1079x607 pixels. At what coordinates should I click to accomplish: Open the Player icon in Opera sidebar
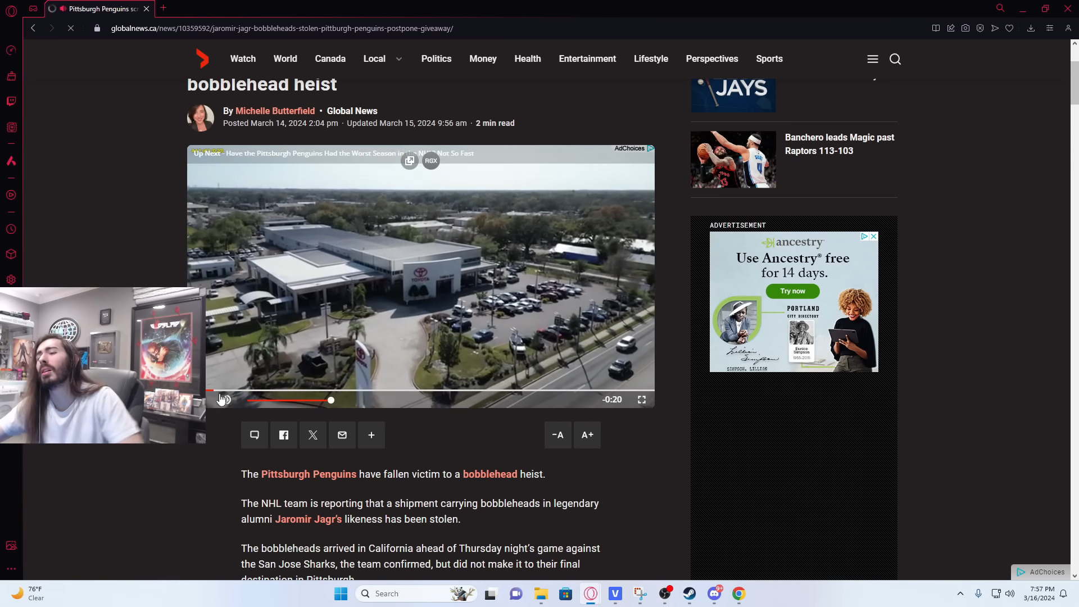[x=11, y=195]
